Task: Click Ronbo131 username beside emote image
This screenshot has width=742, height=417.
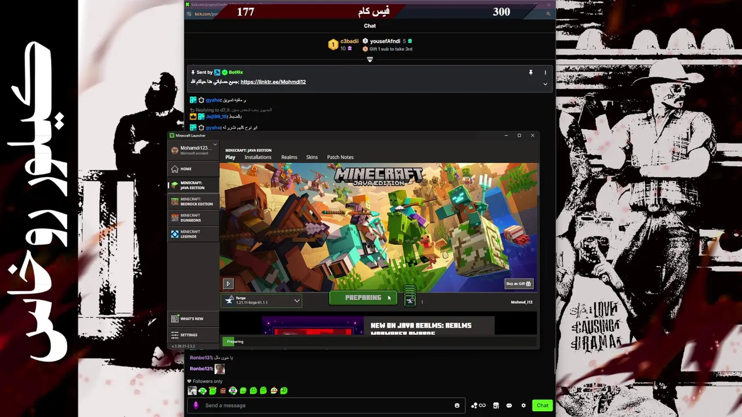Action: point(201,368)
